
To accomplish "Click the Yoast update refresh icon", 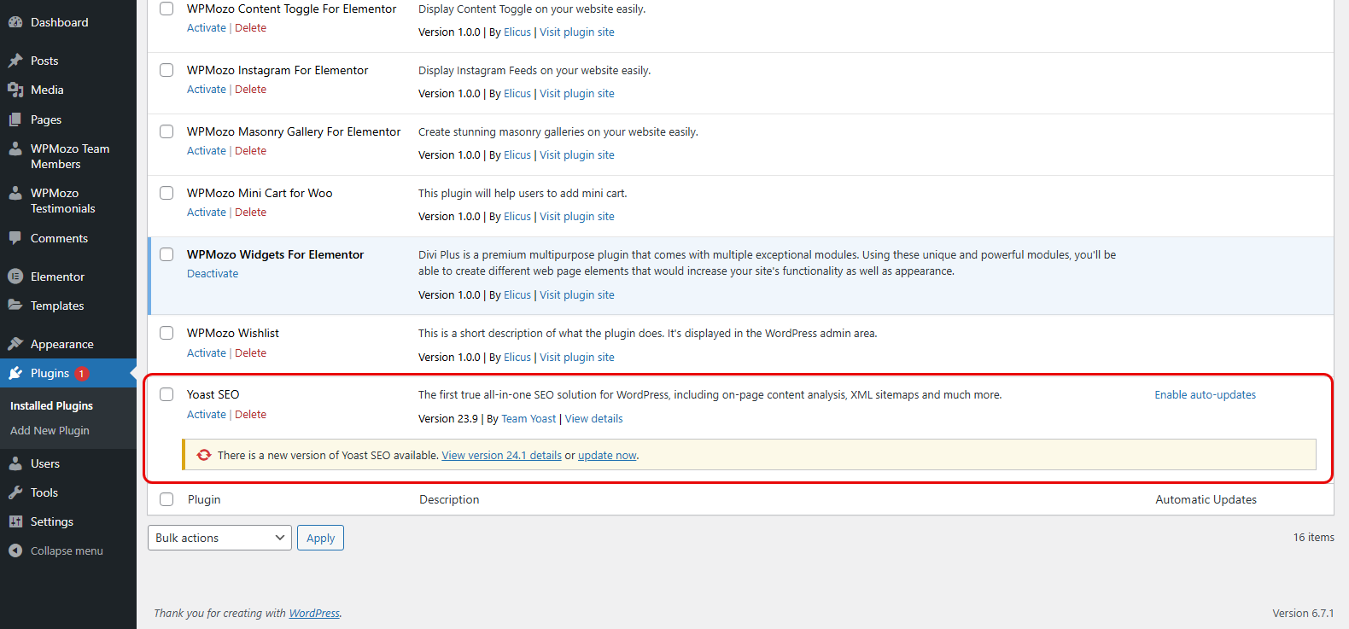I will point(204,455).
